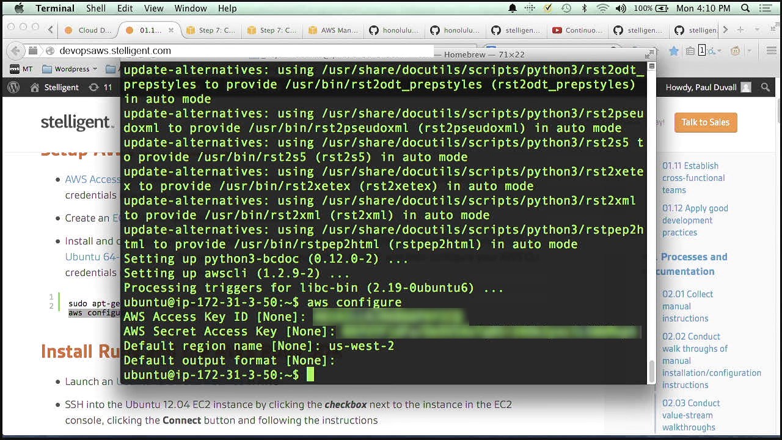Go back with the browser back button
The width and height of the screenshot is (782, 440).
pos(16,51)
